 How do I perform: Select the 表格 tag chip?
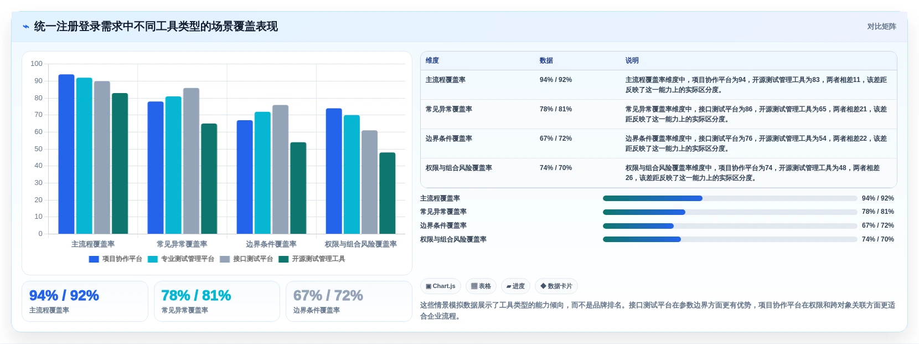click(481, 286)
